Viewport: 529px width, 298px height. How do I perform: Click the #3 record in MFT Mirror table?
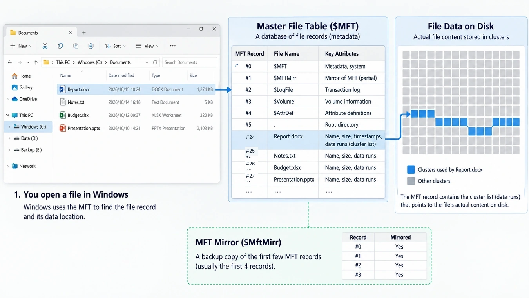(x=358, y=275)
